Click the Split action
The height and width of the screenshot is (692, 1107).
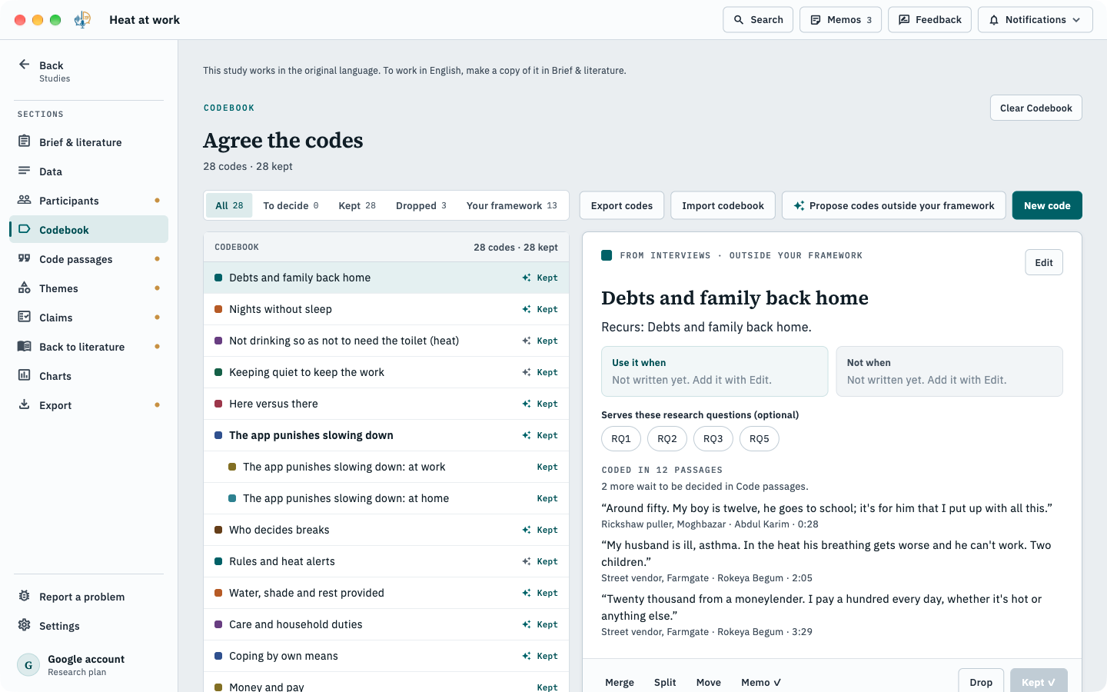pyautogui.click(x=665, y=682)
